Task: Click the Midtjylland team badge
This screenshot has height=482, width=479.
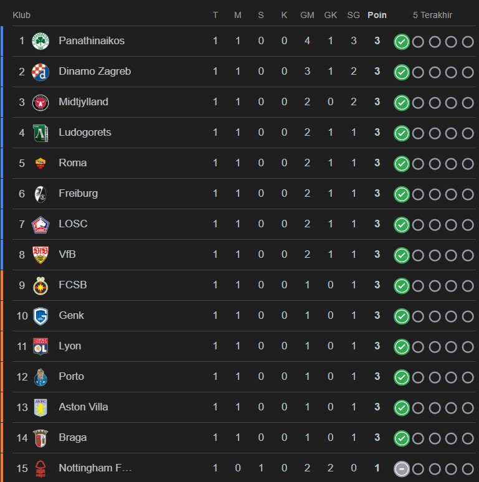Action: click(x=40, y=102)
